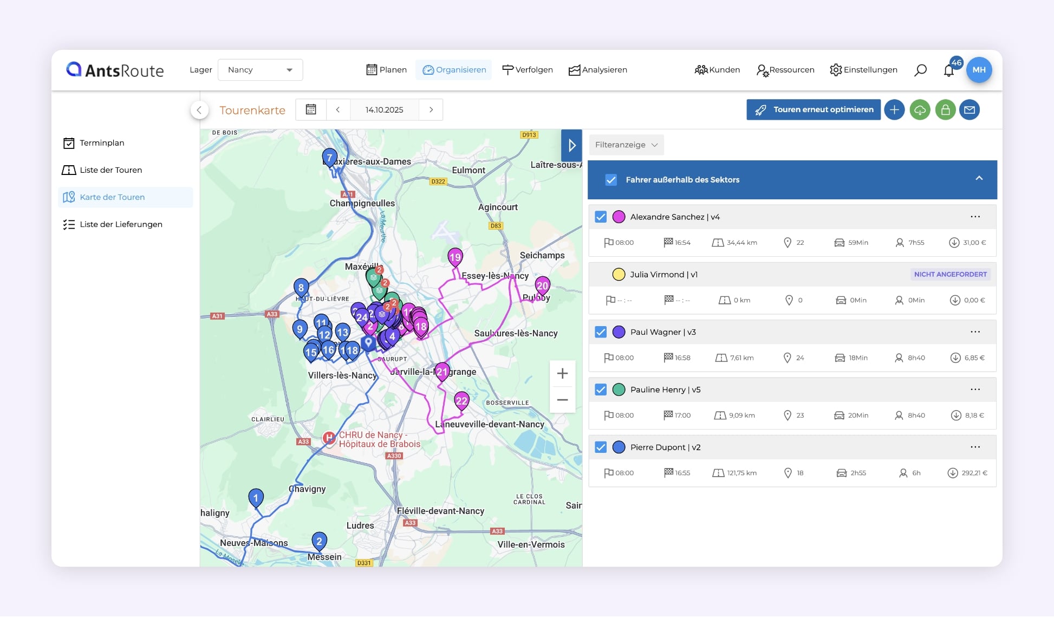Click Touren erneut optimieren button
The height and width of the screenshot is (617, 1054).
[x=813, y=109]
